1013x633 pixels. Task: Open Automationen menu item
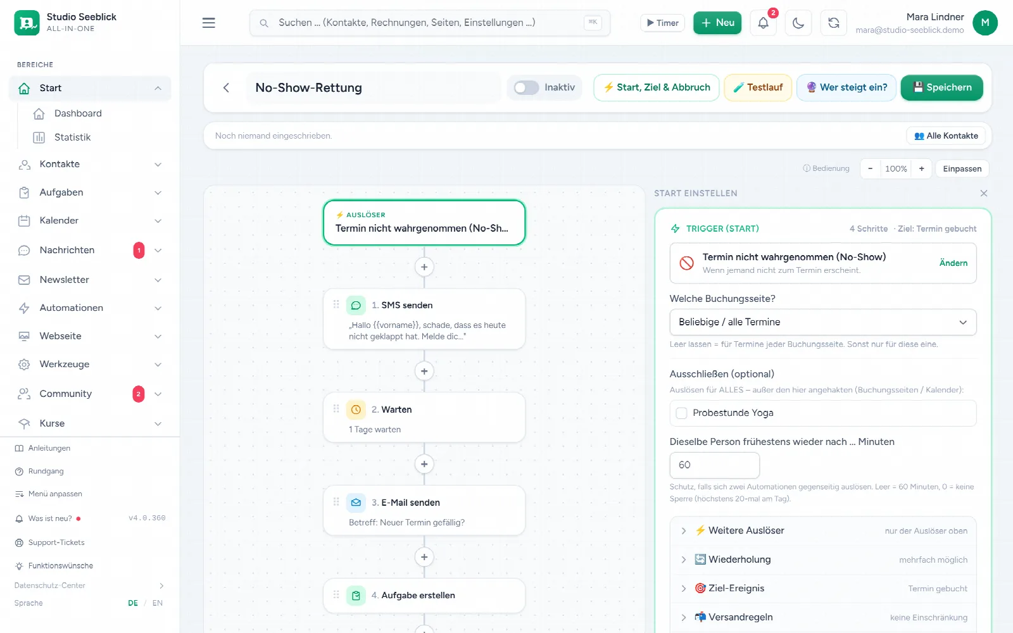(x=90, y=308)
